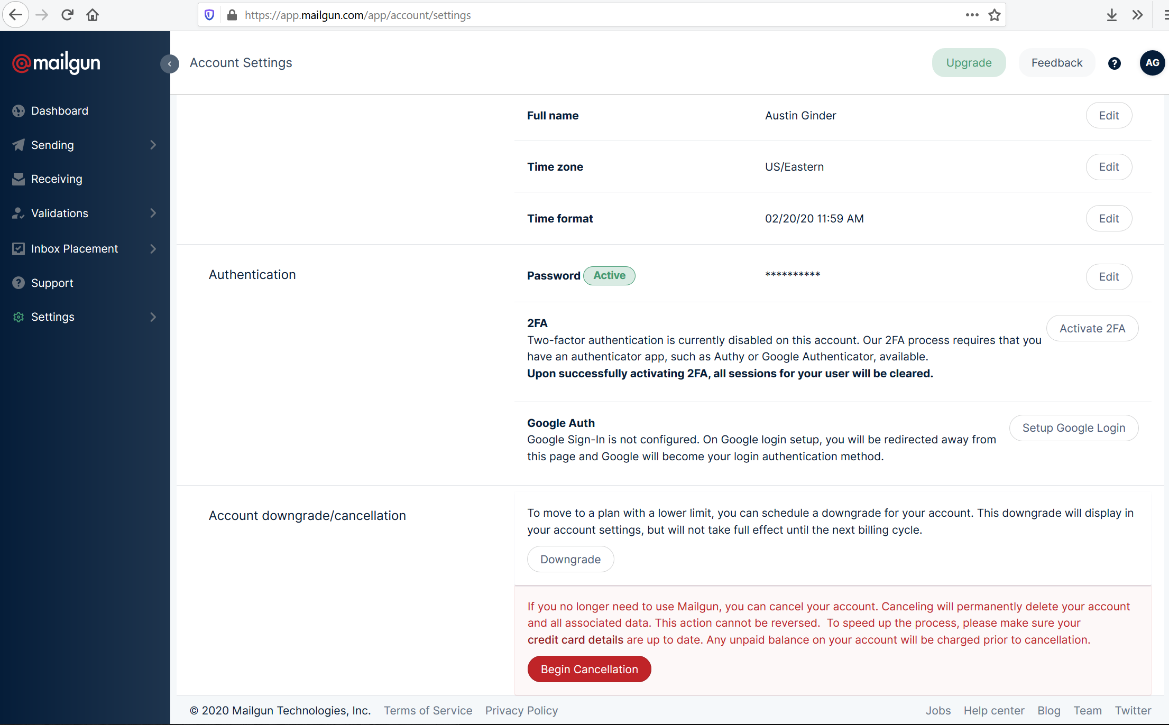Viewport: 1169px width, 725px height.
Task: Open the Jobs footer link
Action: [938, 711]
